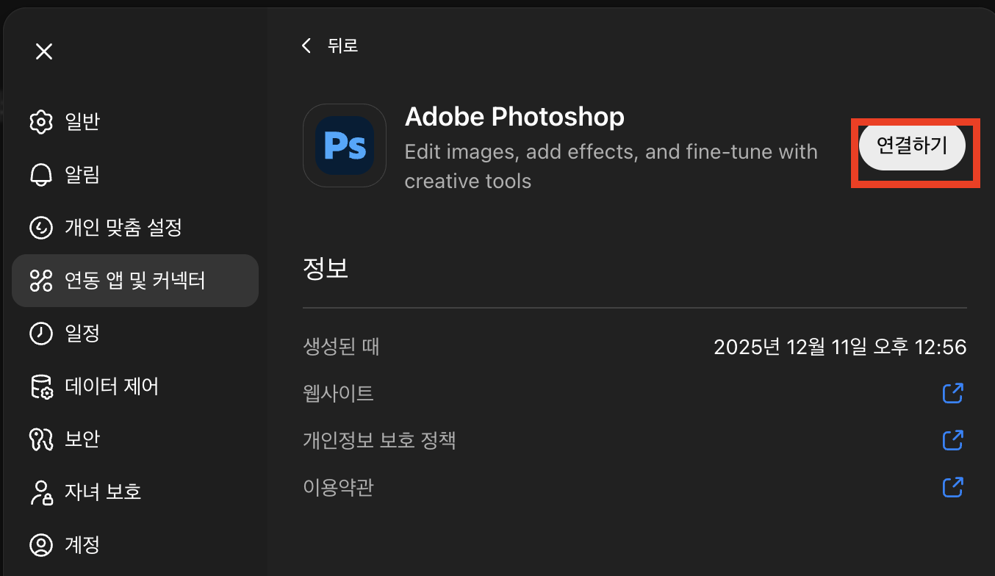Click the Edit images, add effects description

coord(611,166)
